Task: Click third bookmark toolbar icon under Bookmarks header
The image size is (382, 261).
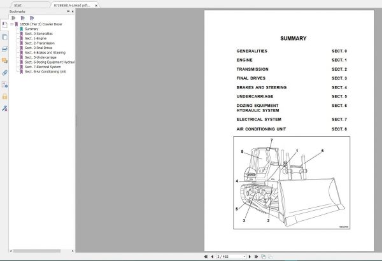Action: 32,18
